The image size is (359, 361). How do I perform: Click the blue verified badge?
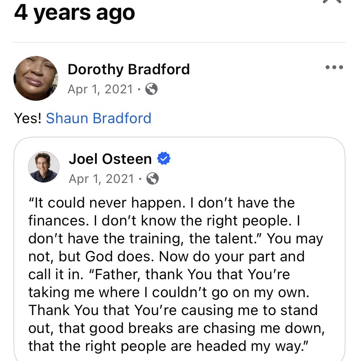click(x=163, y=159)
